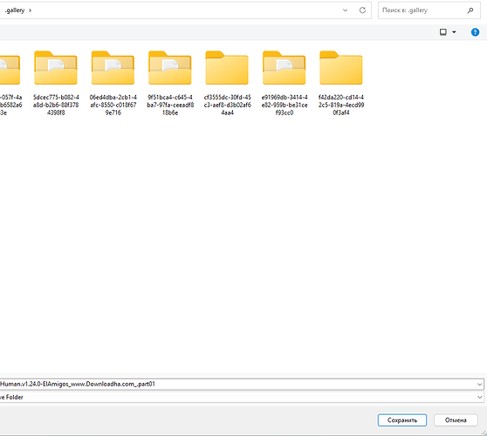Viewport: 487px width, 436px height.
Task: Select folder 06ed4dba-2cb1-4afc
Action: click(x=113, y=83)
